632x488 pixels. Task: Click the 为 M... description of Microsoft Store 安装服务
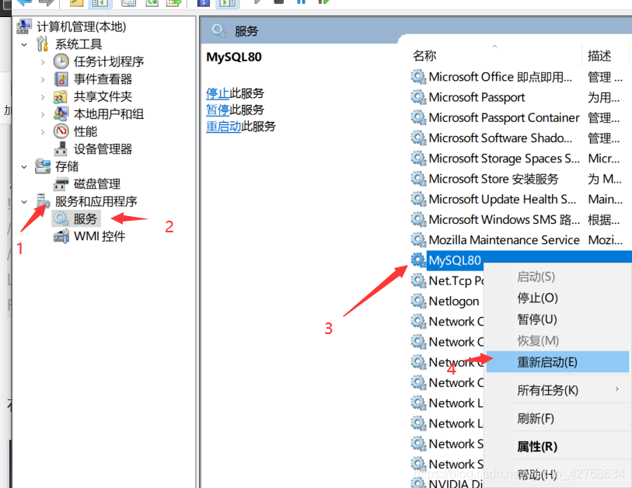tap(605, 179)
